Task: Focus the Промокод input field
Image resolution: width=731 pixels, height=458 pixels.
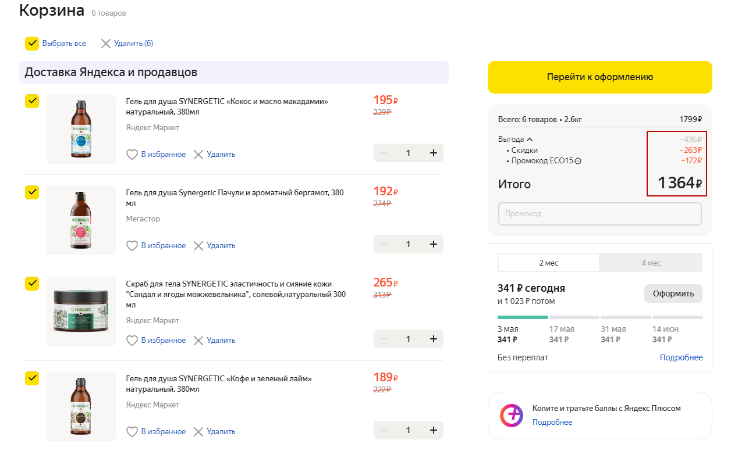Action: pyautogui.click(x=599, y=214)
